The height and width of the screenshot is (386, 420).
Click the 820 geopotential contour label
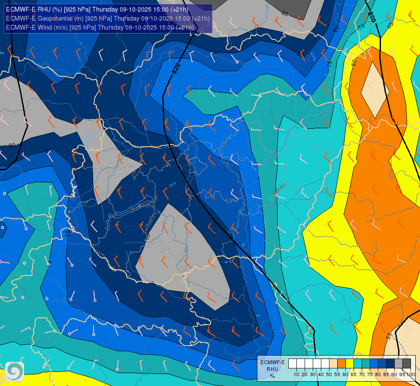176,69
